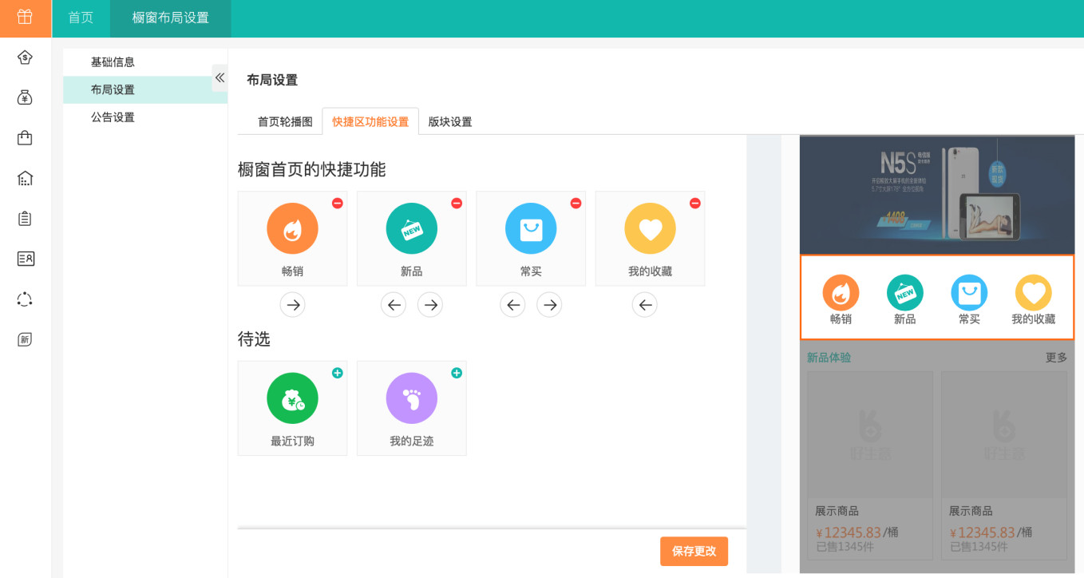Move 常买 to the right

[x=549, y=304]
